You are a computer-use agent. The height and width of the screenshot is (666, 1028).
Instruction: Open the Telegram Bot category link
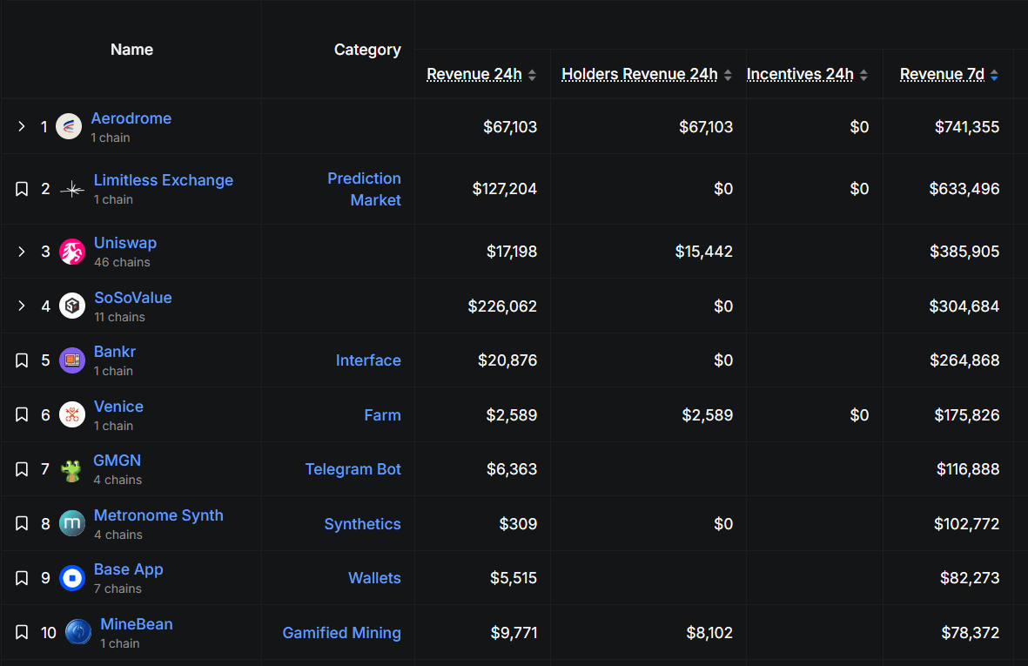[353, 469]
